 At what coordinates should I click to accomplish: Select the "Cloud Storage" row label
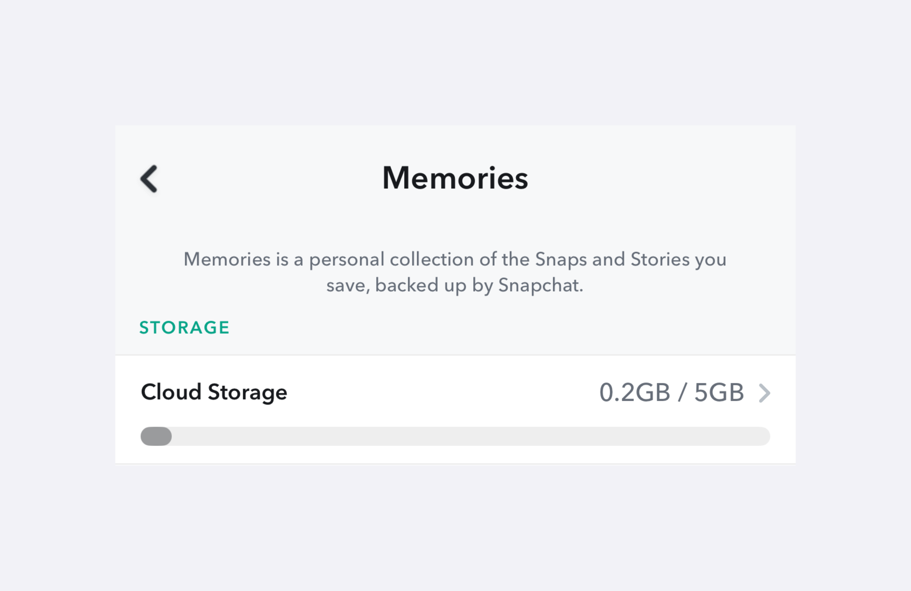tap(214, 392)
